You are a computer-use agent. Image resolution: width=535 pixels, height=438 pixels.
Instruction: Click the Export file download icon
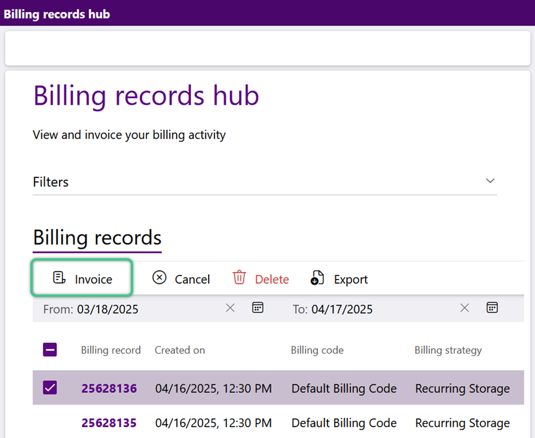(317, 277)
